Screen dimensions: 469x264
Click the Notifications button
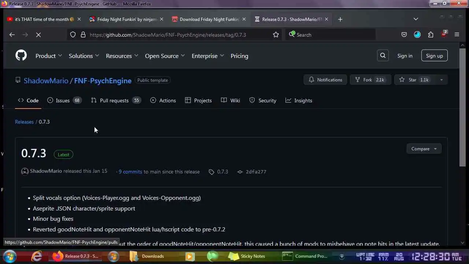point(325,80)
